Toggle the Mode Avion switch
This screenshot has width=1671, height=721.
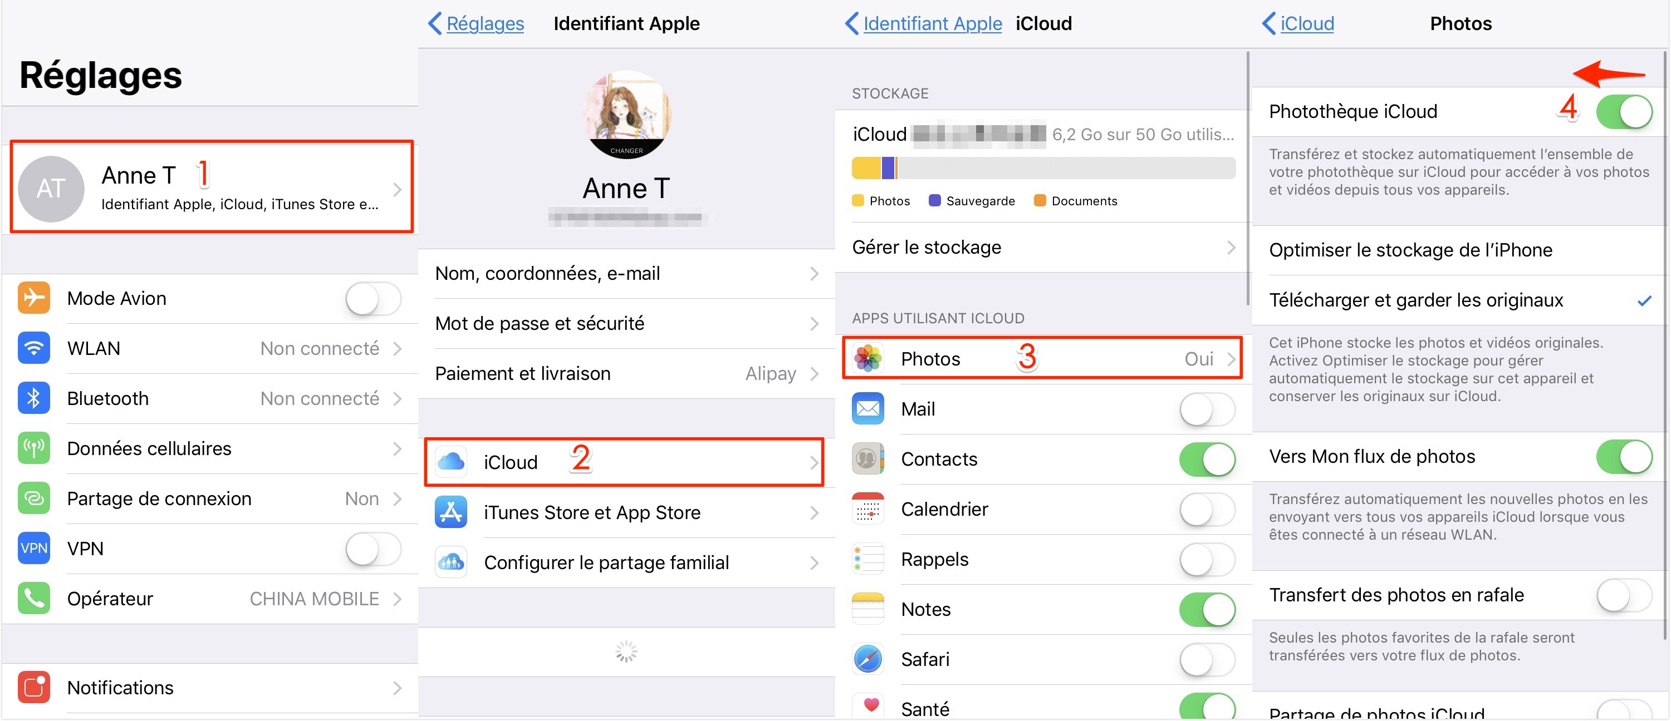click(373, 299)
